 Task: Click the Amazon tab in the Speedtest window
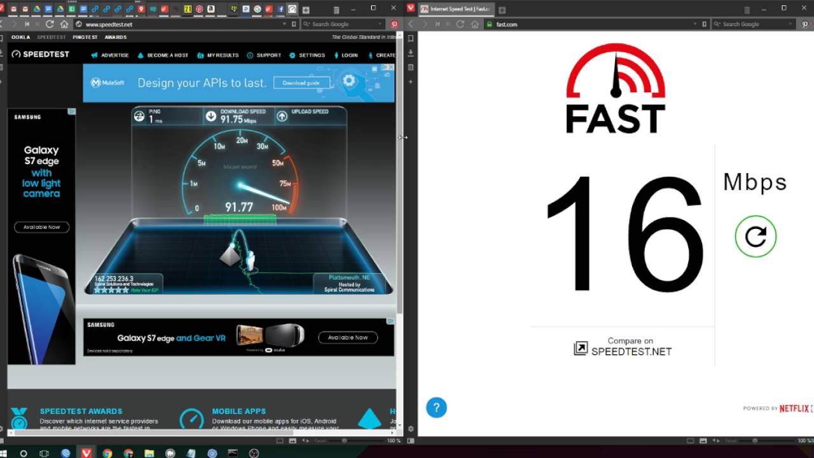click(x=211, y=10)
